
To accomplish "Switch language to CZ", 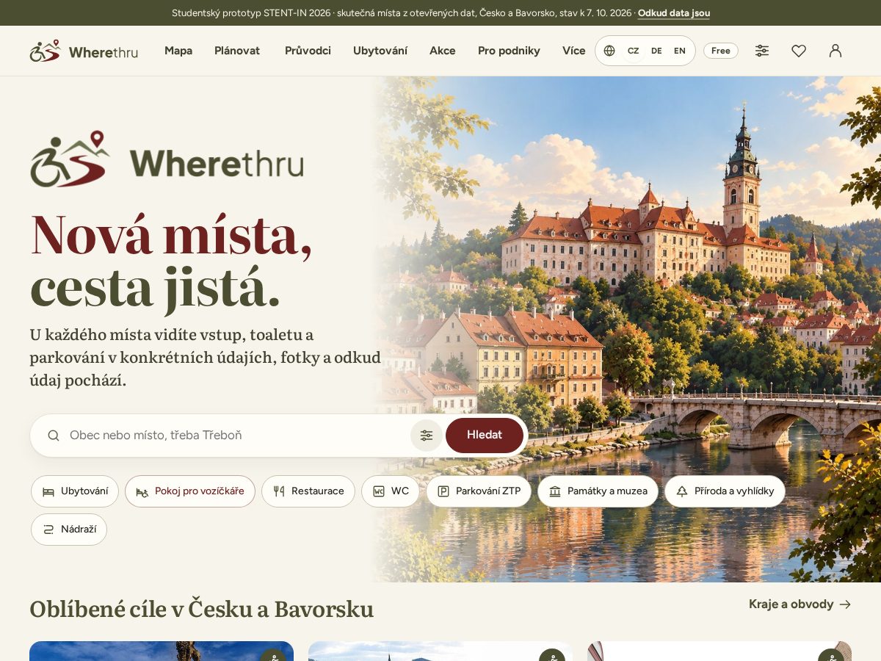I will tap(633, 51).
